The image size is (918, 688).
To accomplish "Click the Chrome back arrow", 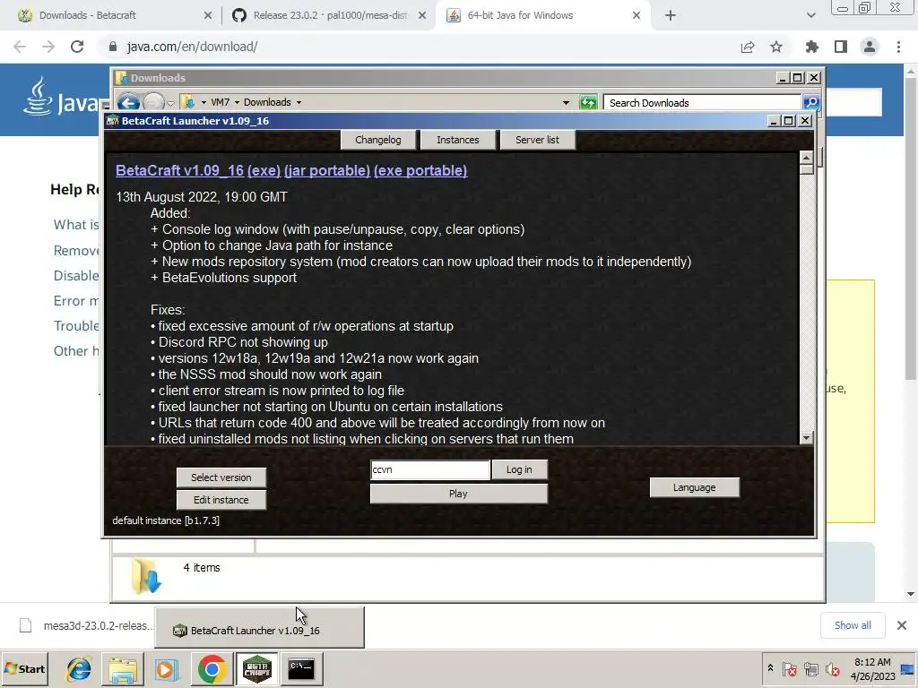I will click(20, 47).
